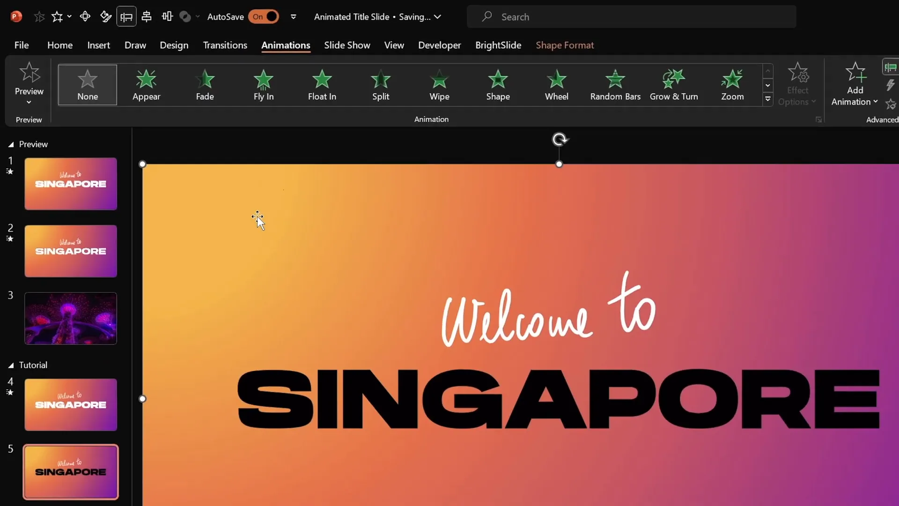Apply the Wheel animation
The image size is (899, 506).
[557, 85]
